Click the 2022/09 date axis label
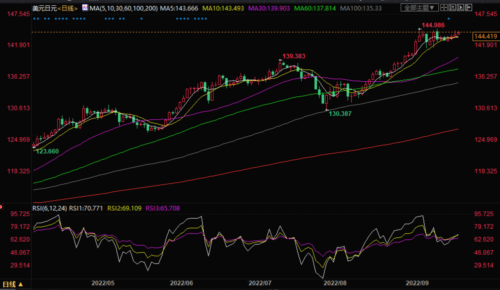Viewport: 500px width, 290px height. click(417, 283)
